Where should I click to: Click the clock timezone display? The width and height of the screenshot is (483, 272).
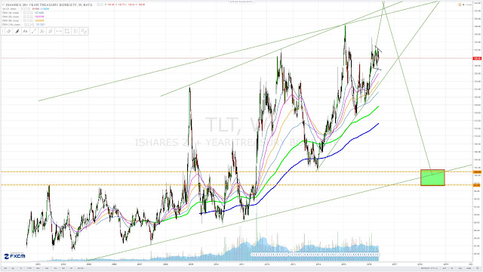click(x=430, y=268)
